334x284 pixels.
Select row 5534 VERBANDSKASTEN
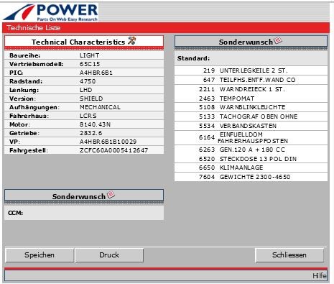tap(251, 126)
